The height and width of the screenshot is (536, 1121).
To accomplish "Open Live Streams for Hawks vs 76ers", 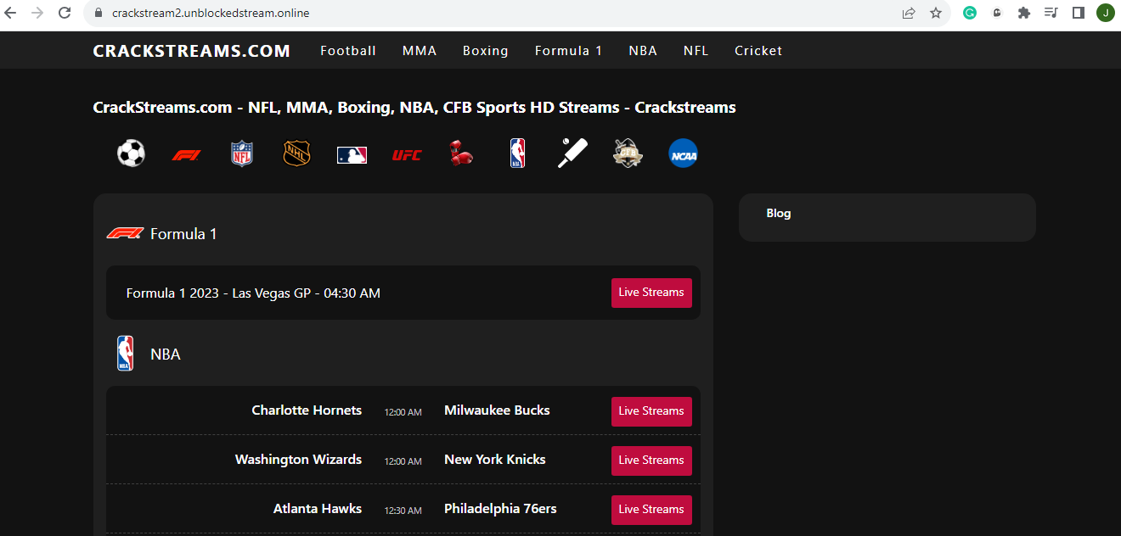I will [651, 510].
